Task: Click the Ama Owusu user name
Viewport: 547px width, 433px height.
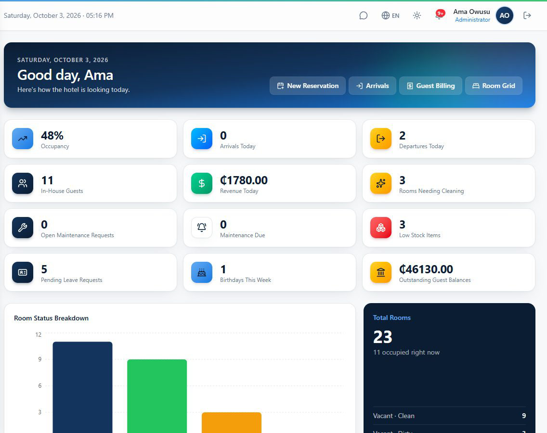Action: point(472,12)
